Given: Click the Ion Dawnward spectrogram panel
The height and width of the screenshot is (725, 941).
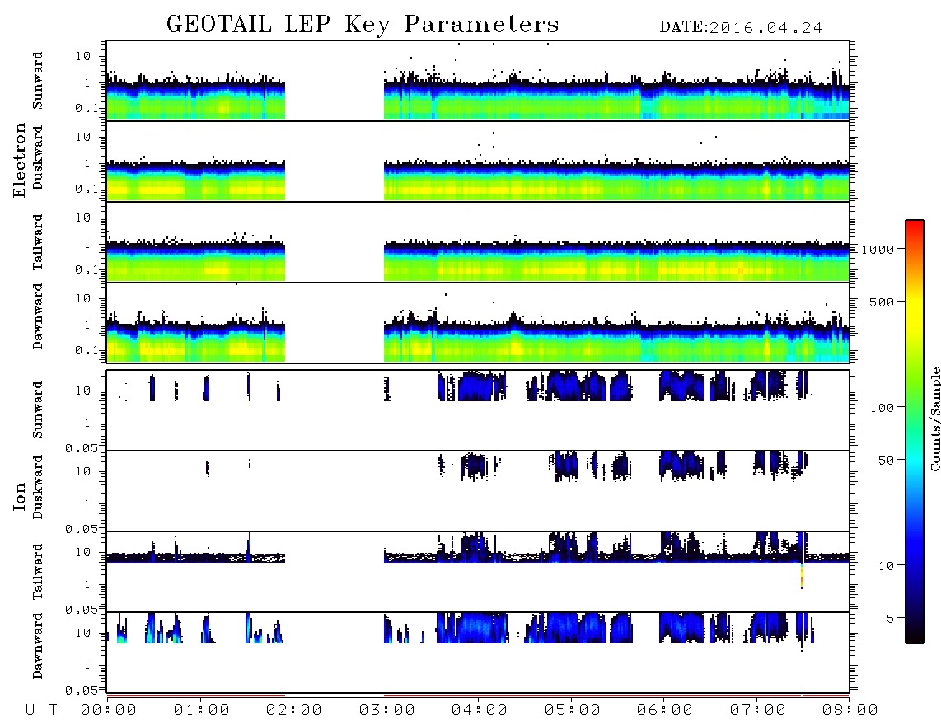Looking at the screenshot, I should point(478,652).
